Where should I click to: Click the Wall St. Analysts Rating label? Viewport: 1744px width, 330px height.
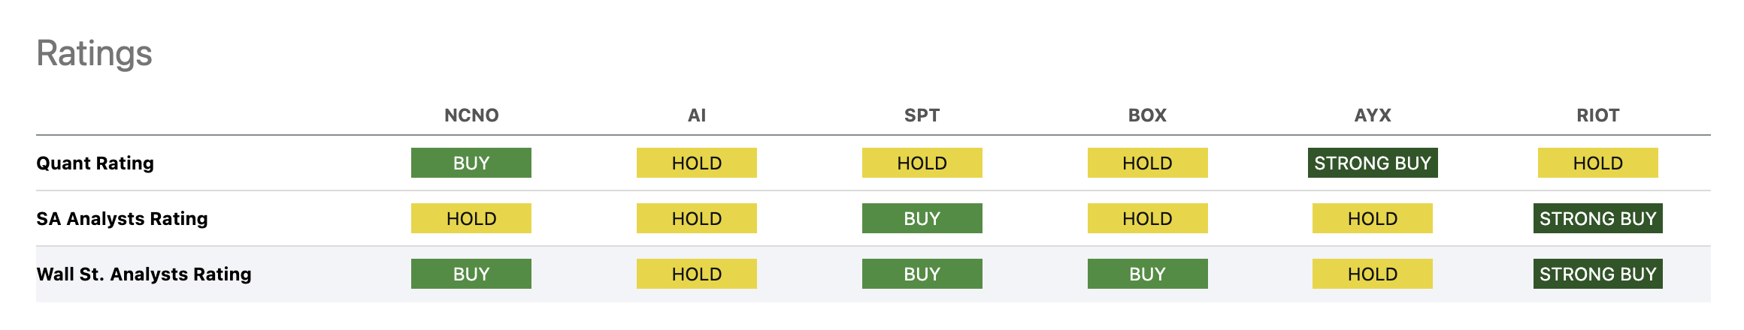point(144,274)
